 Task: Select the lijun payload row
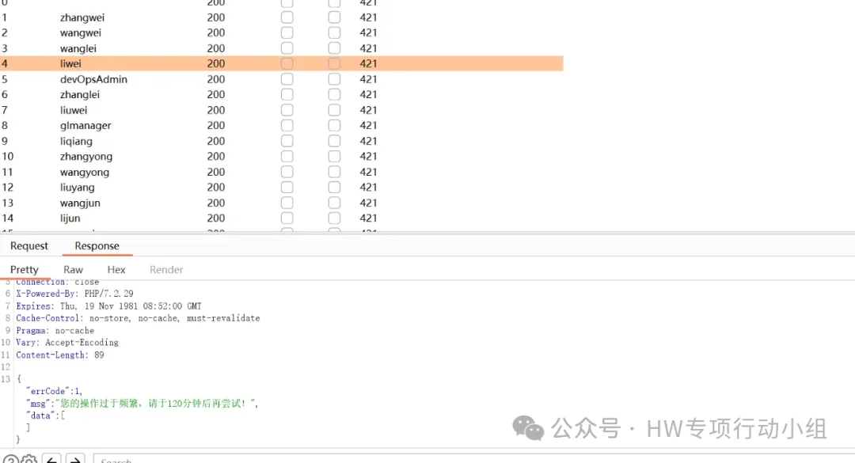281,218
